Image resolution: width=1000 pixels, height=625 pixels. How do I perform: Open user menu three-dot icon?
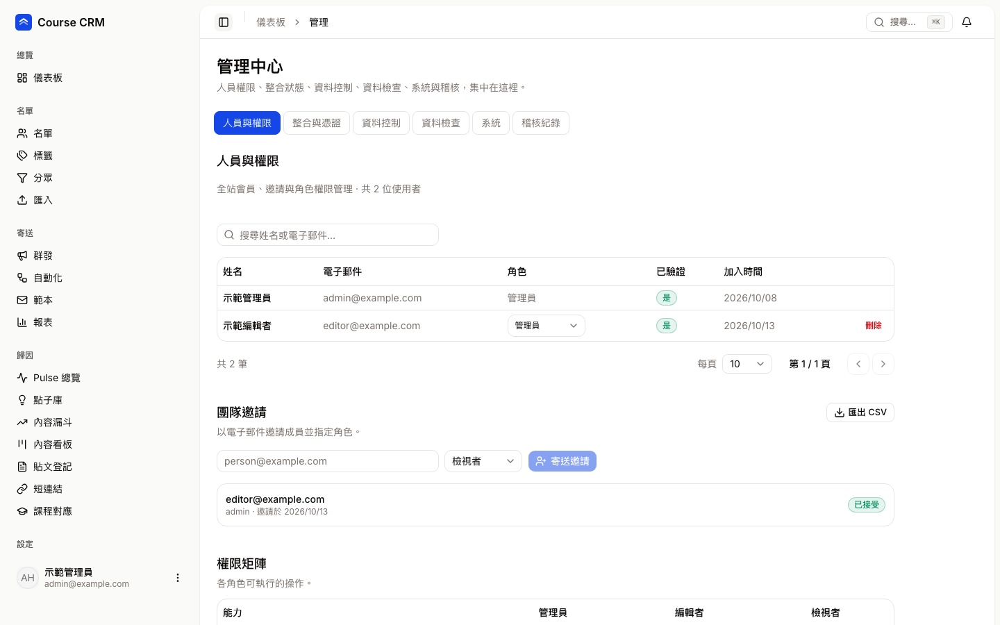tap(178, 578)
